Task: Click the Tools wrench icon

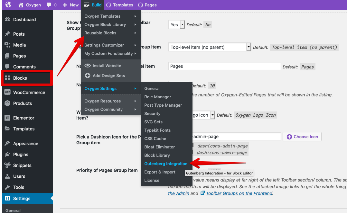Action: click(7, 187)
